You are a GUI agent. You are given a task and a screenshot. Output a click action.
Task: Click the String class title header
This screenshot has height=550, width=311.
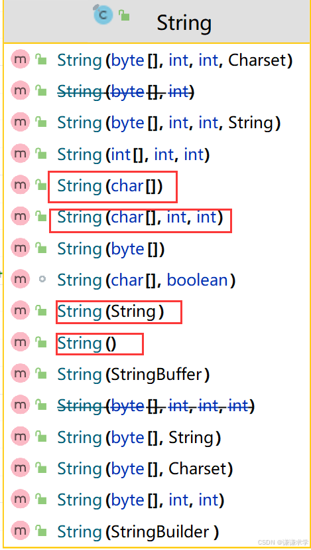point(184,23)
